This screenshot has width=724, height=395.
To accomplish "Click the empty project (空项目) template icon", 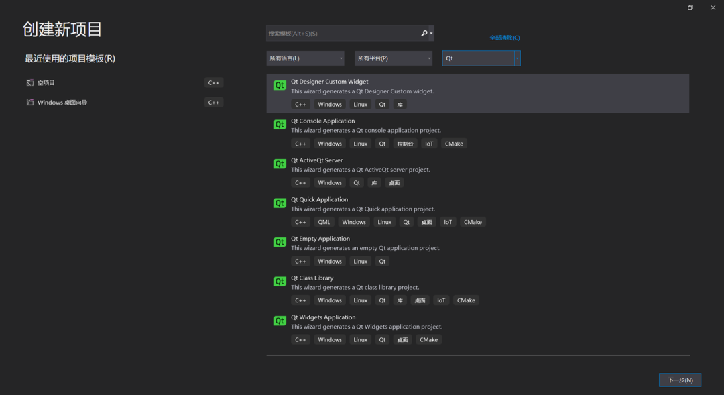I will [29, 83].
